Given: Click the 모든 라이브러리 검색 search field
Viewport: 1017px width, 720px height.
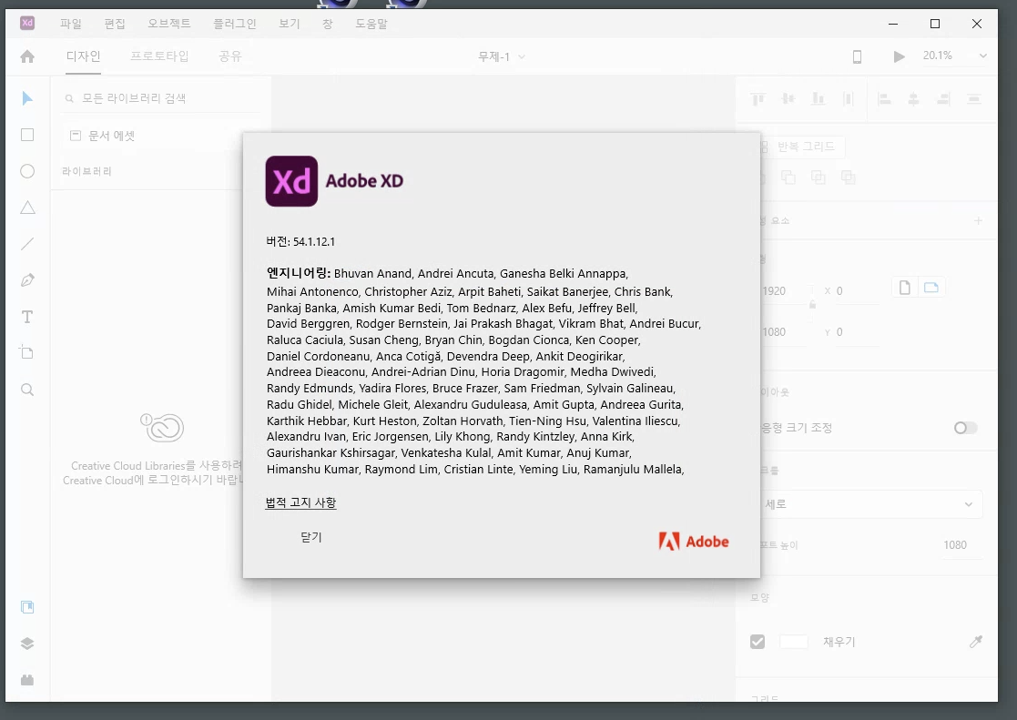Looking at the screenshot, I should (161, 98).
